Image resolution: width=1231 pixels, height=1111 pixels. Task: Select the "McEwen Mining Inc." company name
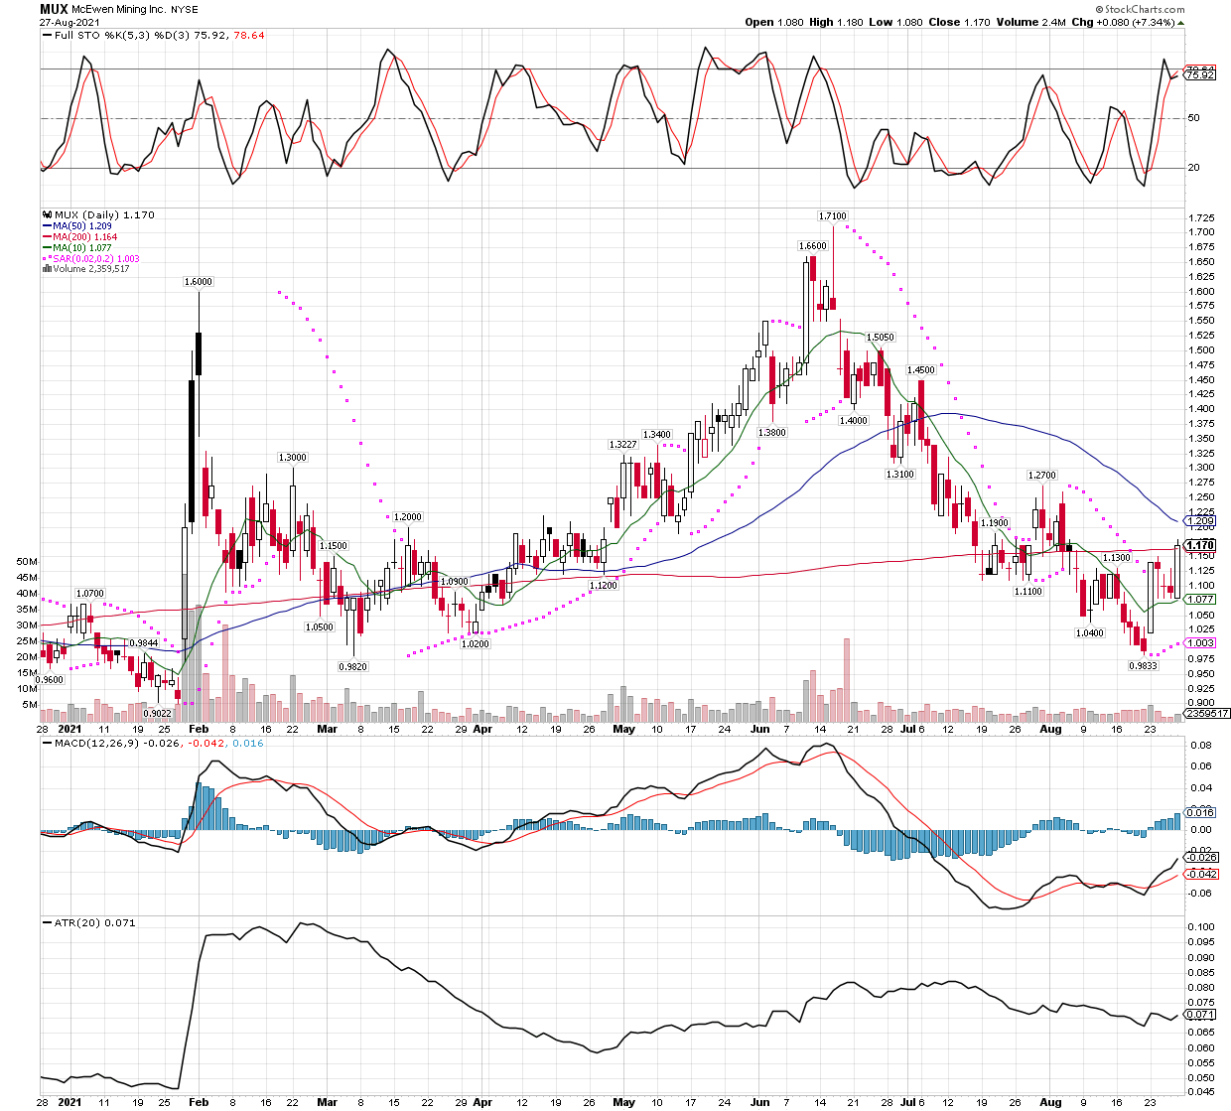pyautogui.click(x=119, y=9)
